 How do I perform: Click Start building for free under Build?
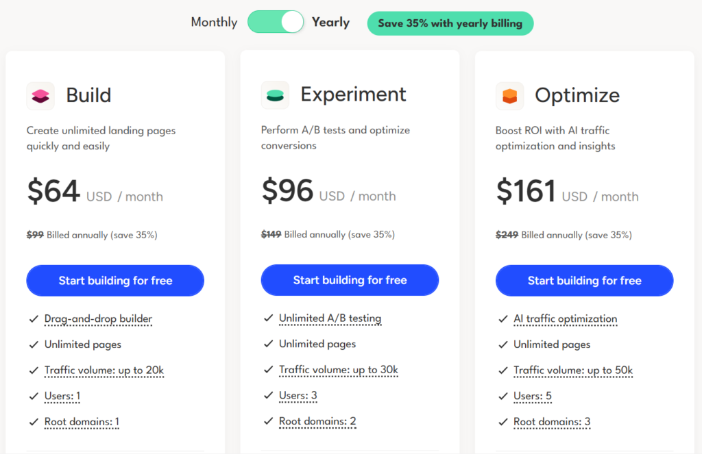[114, 280]
